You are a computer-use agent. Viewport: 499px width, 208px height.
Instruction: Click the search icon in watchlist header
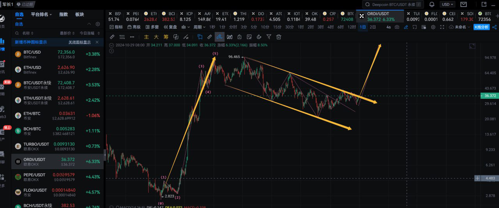(18, 33)
